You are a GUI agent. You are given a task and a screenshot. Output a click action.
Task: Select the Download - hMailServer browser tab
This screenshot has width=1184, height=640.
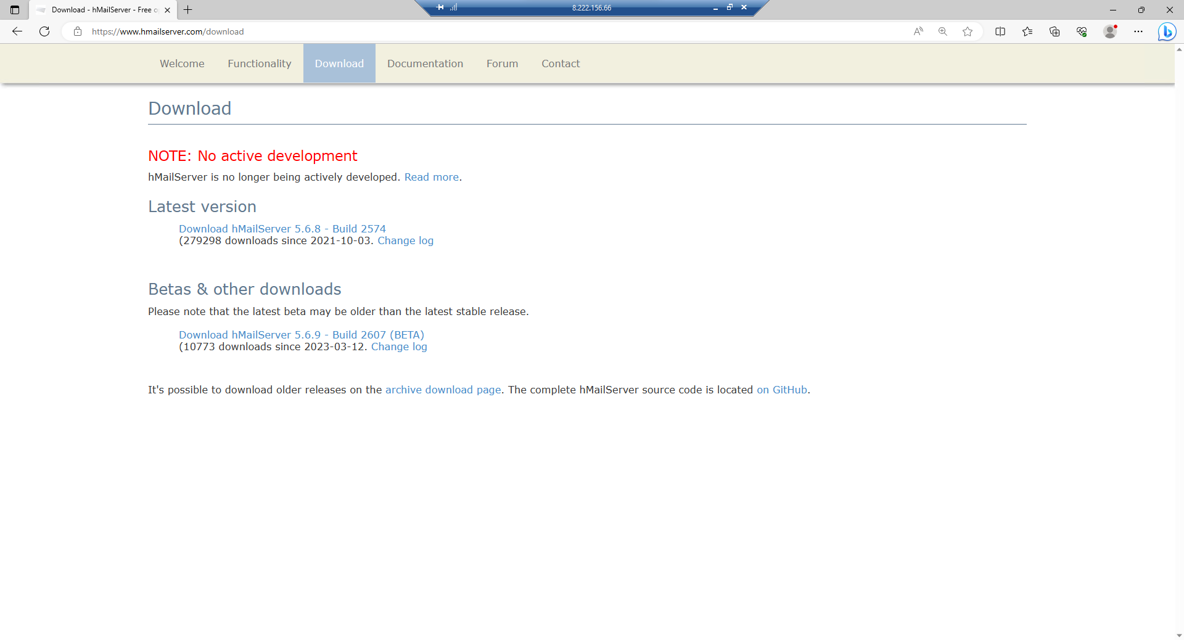coord(102,10)
